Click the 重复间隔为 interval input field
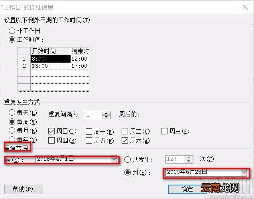This screenshot has height=199, width=254. point(94,115)
